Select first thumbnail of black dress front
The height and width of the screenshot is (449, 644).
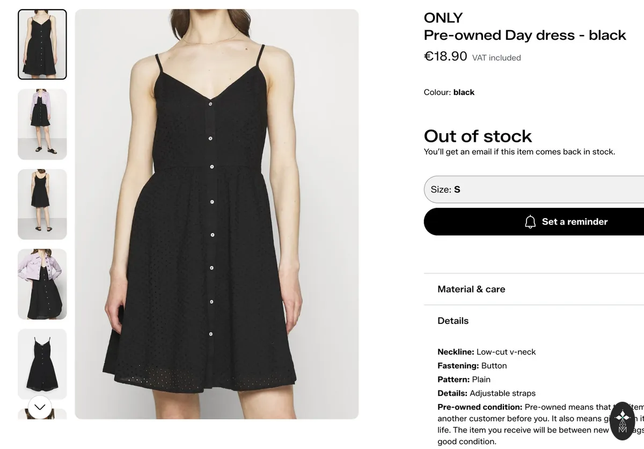(x=42, y=45)
